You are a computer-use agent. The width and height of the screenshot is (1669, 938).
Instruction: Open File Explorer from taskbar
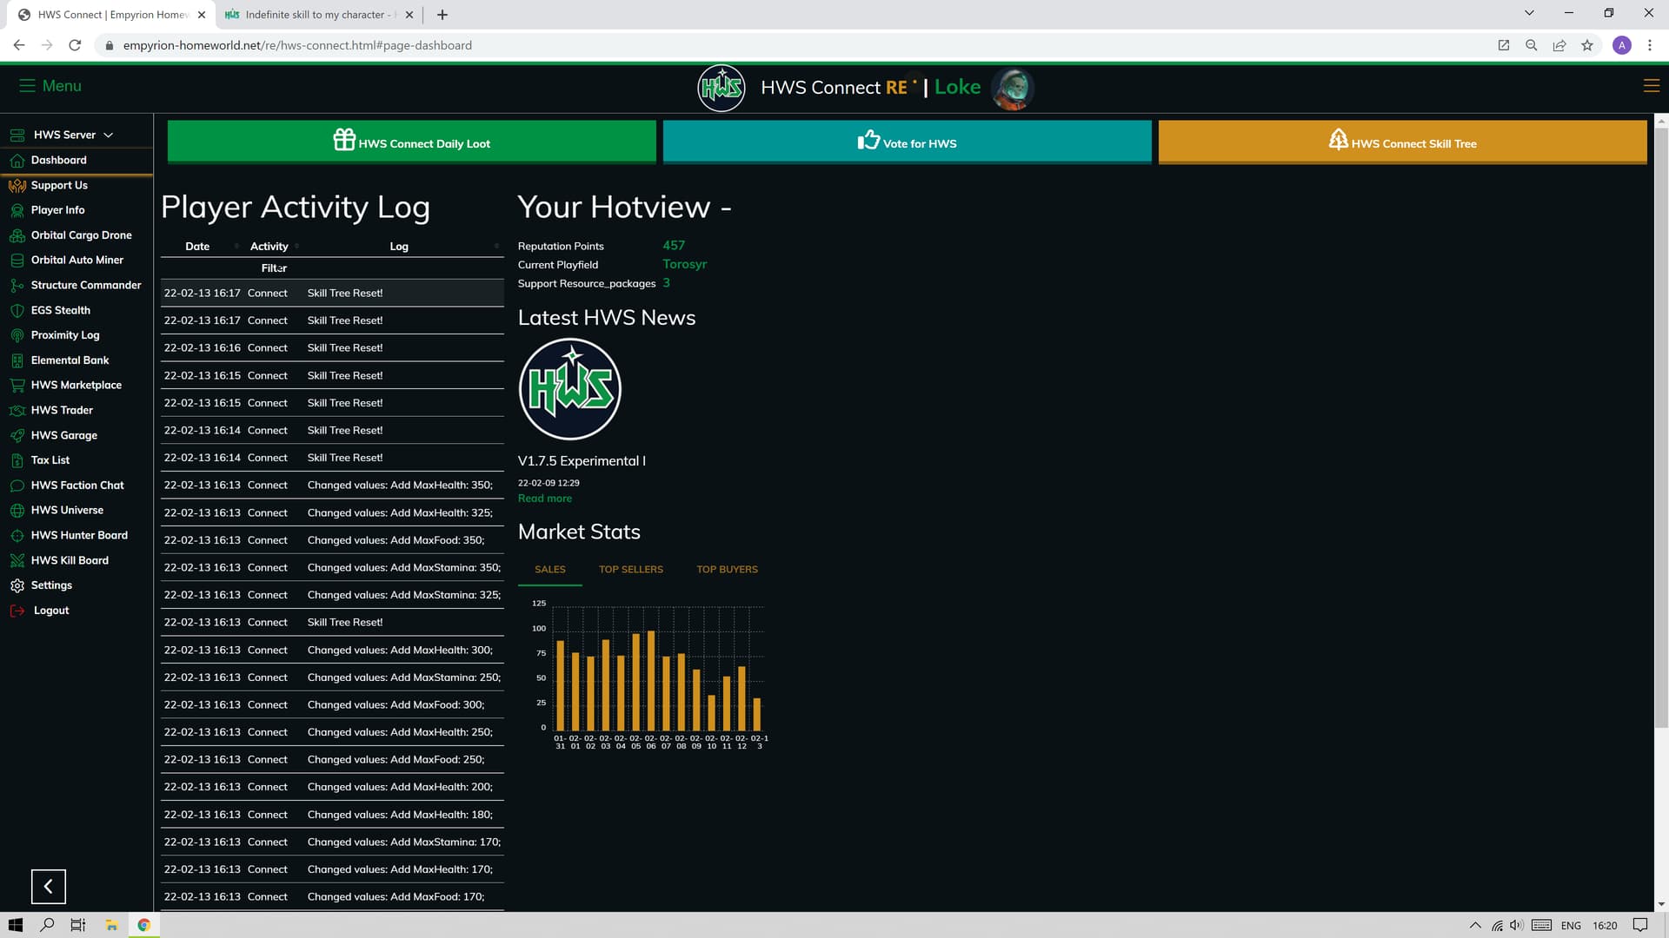(111, 925)
